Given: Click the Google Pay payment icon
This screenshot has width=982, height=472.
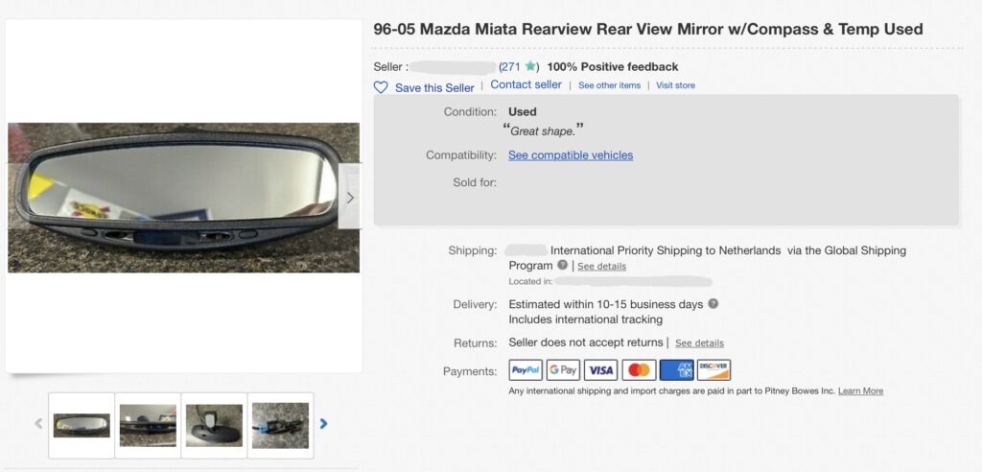Looking at the screenshot, I should click(x=563, y=370).
